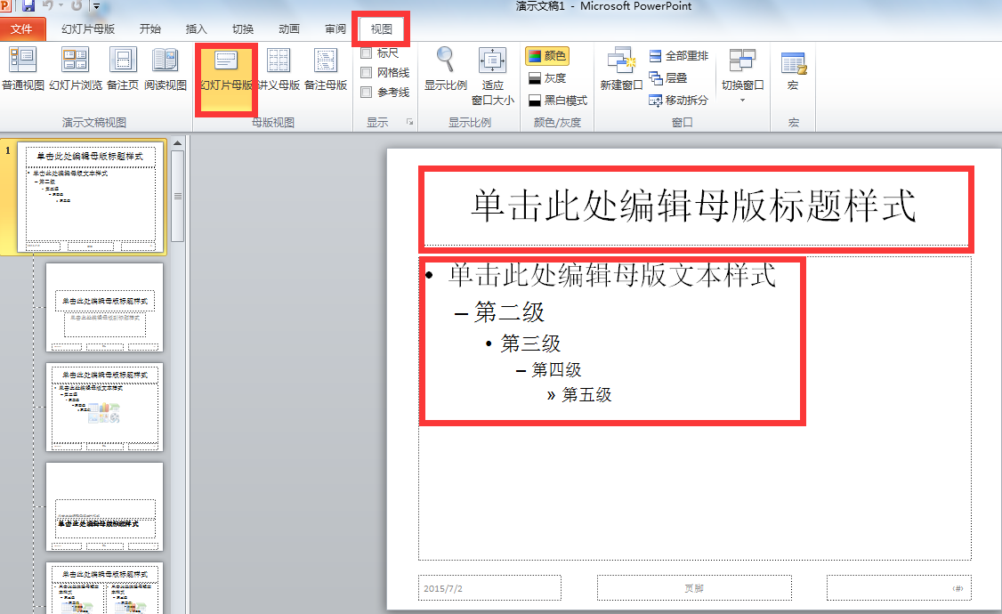Switch to Insert (插入) tab
Viewport: 1002px width, 614px height.
pos(196,29)
